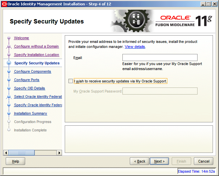The image size is (219, 176).
Task: Click into the Email text field
Action: pos(160,58)
